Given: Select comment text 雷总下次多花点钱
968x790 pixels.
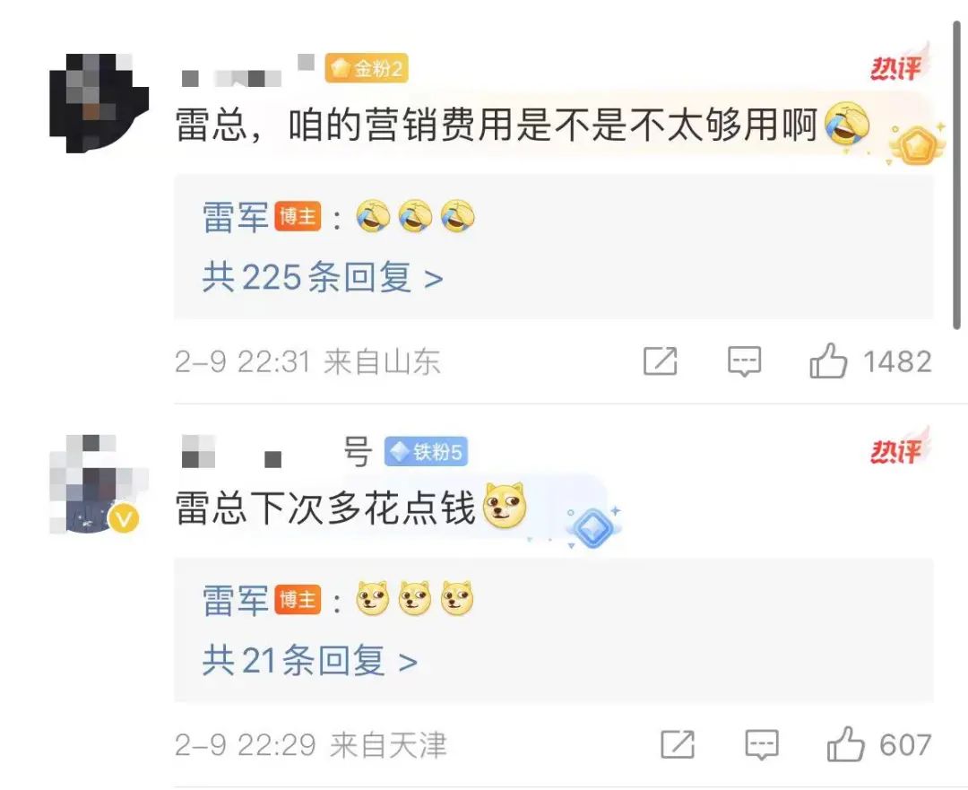Looking at the screenshot, I should coord(325,509).
